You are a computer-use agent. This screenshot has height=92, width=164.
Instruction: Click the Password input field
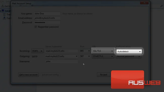pos(47,23)
